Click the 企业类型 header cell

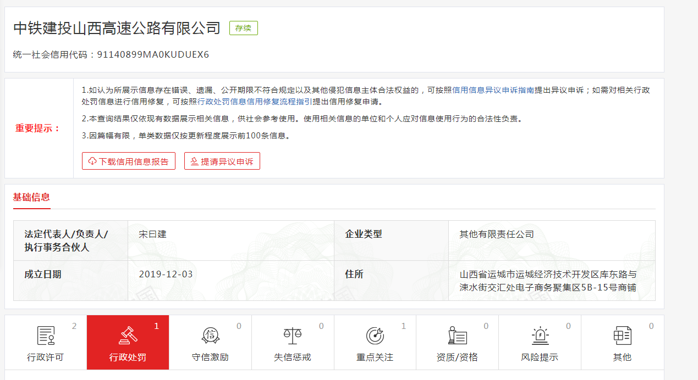(x=391, y=241)
